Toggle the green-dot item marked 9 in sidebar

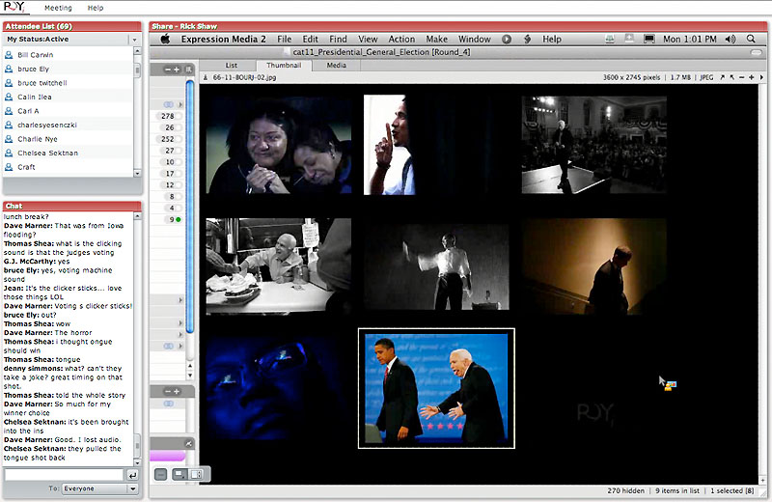(172, 220)
